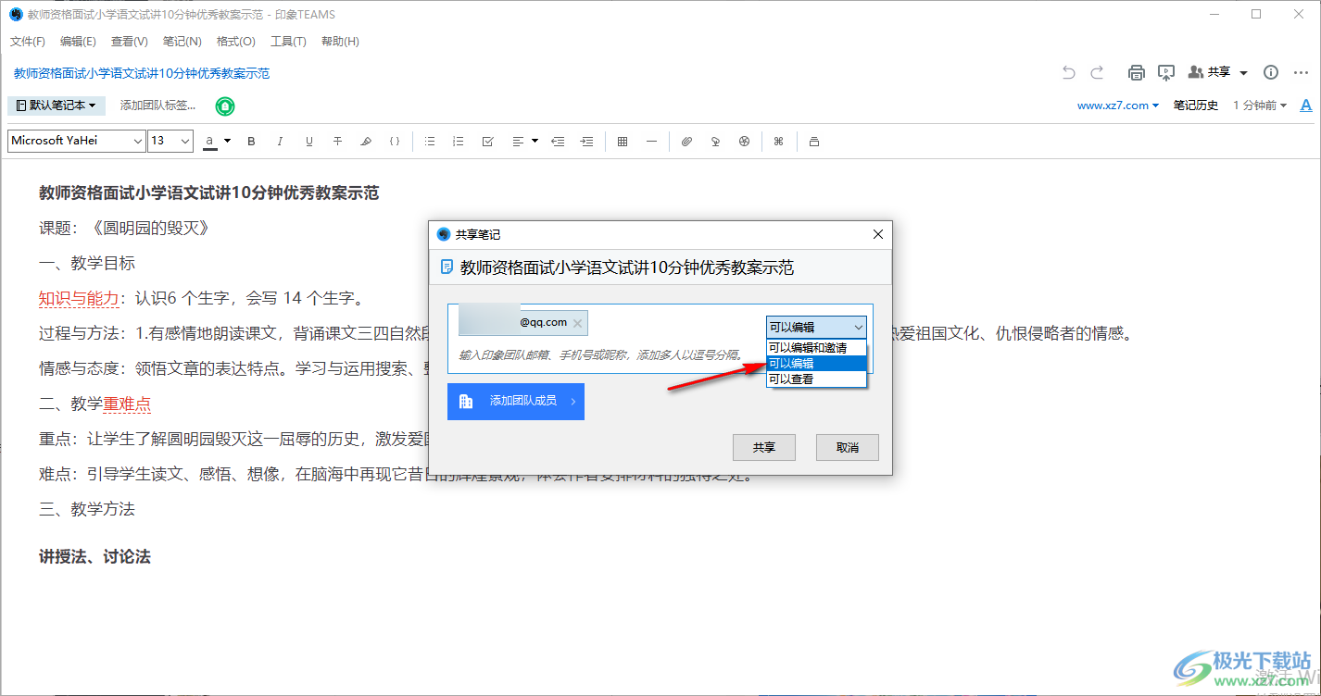Insert a numbered list
Viewport: 1321px width, 696px height.
(x=458, y=142)
